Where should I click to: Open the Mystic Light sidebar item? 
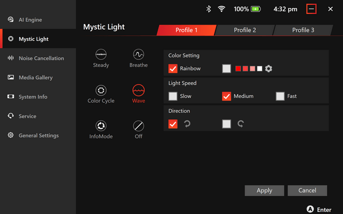(38, 39)
